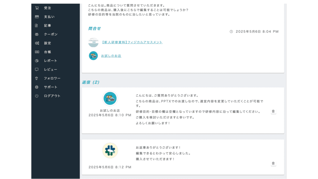Open the 【新人研修資料】フィジカルアセスメント product link
The image size is (318, 179).
(x=132, y=42)
